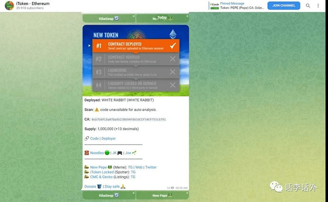Click the link chain icon beside Code
This screenshot has width=328, height=202.
(87, 138)
